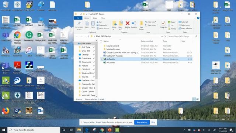The height and width of the screenshot is (133, 236).
Task: Select Course Outline for Math 2401 document
Action: click(122, 52)
